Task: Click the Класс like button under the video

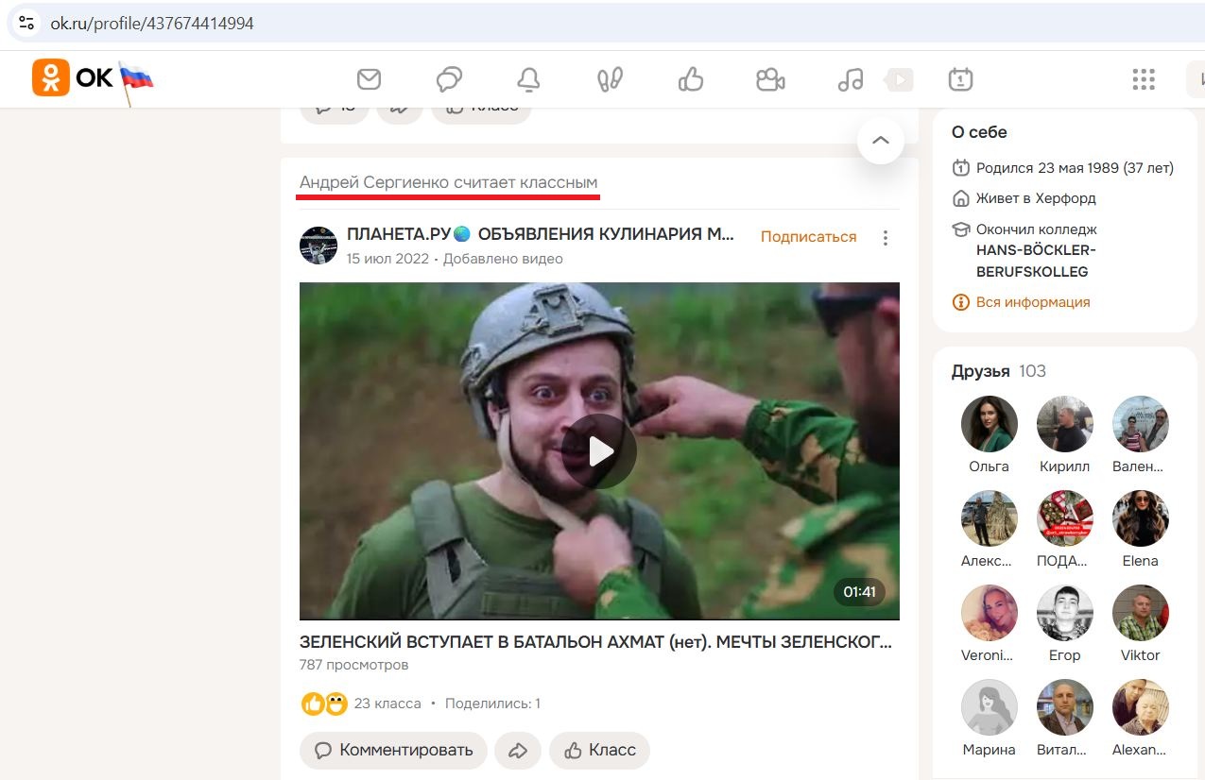Action: [599, 751]
